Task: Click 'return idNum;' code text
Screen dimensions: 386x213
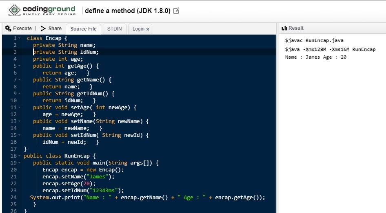Action: click(x=62, y=101)
